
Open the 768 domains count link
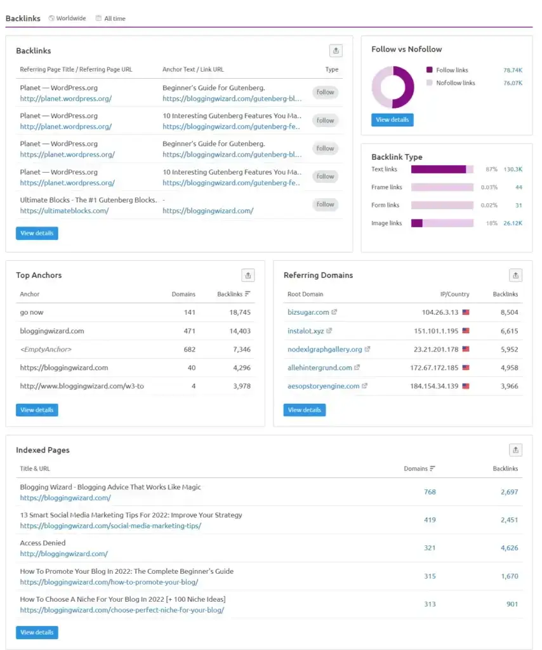(430, 492)
